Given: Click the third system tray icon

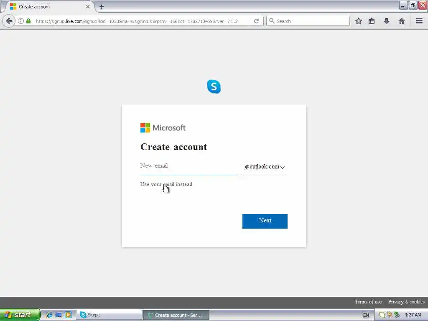Looking at the screenshot, I should tap(397, 315).
